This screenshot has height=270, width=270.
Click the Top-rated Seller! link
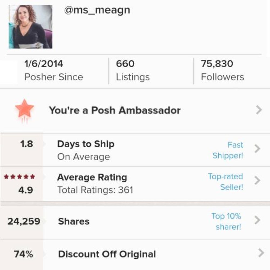[225, 182]
